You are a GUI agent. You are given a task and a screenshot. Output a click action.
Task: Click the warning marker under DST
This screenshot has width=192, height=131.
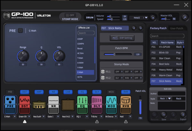coord(25,122)
